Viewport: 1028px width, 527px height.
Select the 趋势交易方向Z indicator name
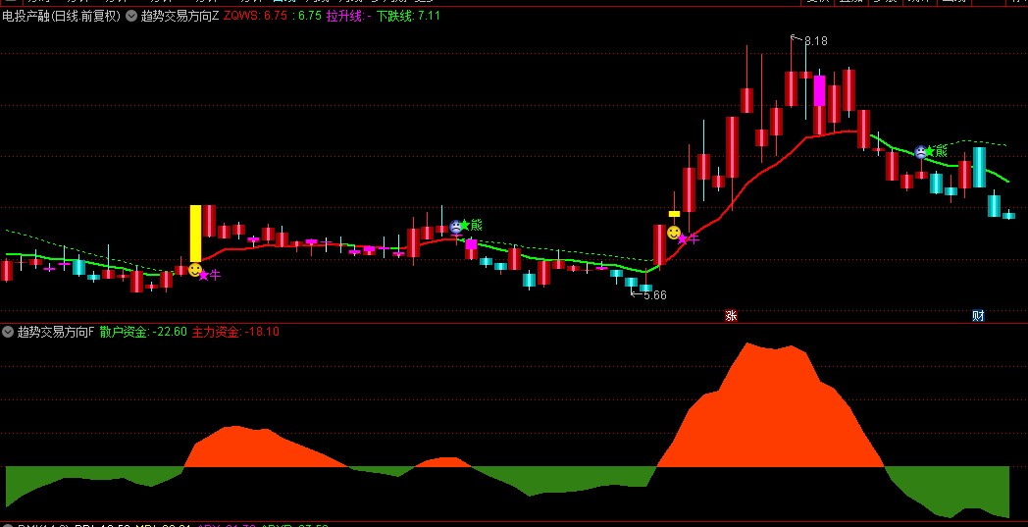coord(180,17)
